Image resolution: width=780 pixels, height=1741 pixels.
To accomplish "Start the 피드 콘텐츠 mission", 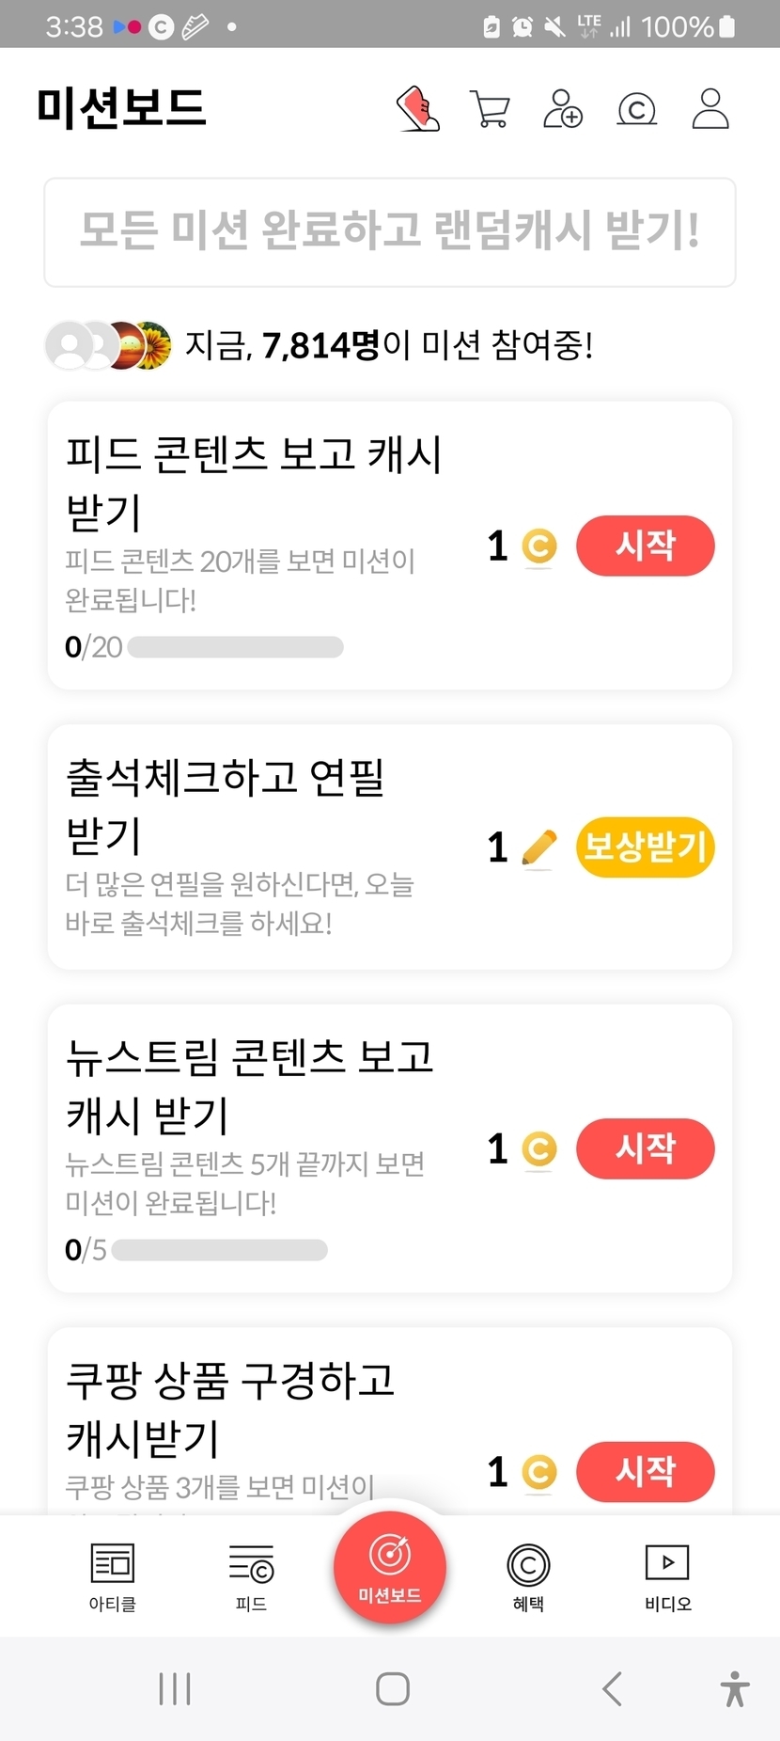I will 645,546.
